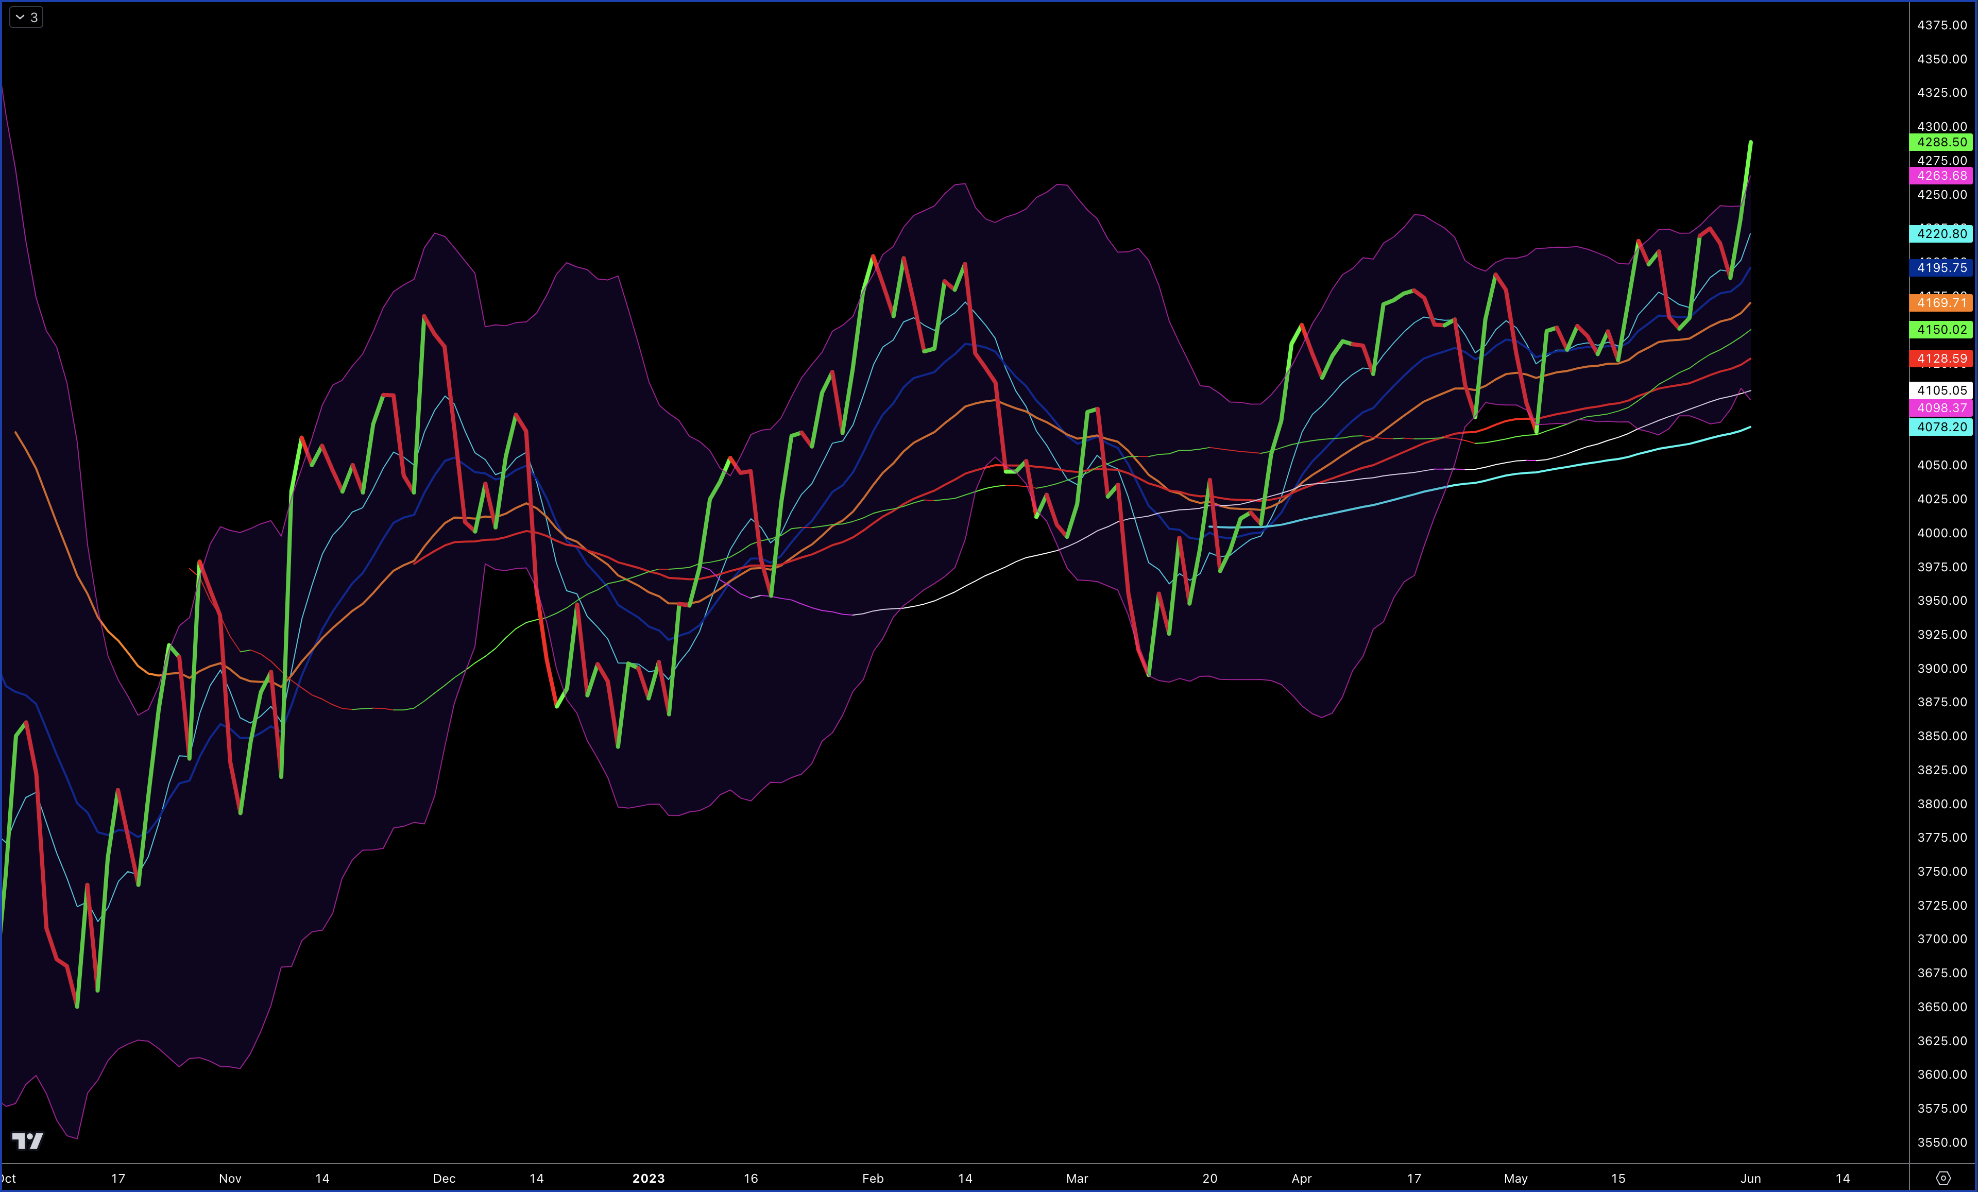Click the 4375.00 level on price scale
Screen dimensions: 1978x1192
[x=1941, y=25]
